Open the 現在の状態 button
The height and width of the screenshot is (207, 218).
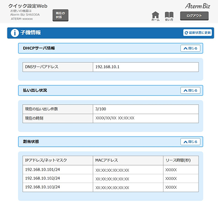tap(61, 15)
